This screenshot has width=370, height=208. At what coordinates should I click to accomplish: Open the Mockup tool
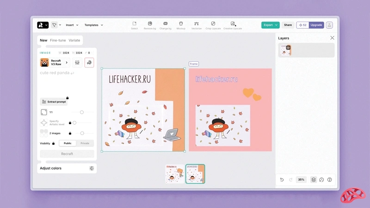click(x=181, y=25)
